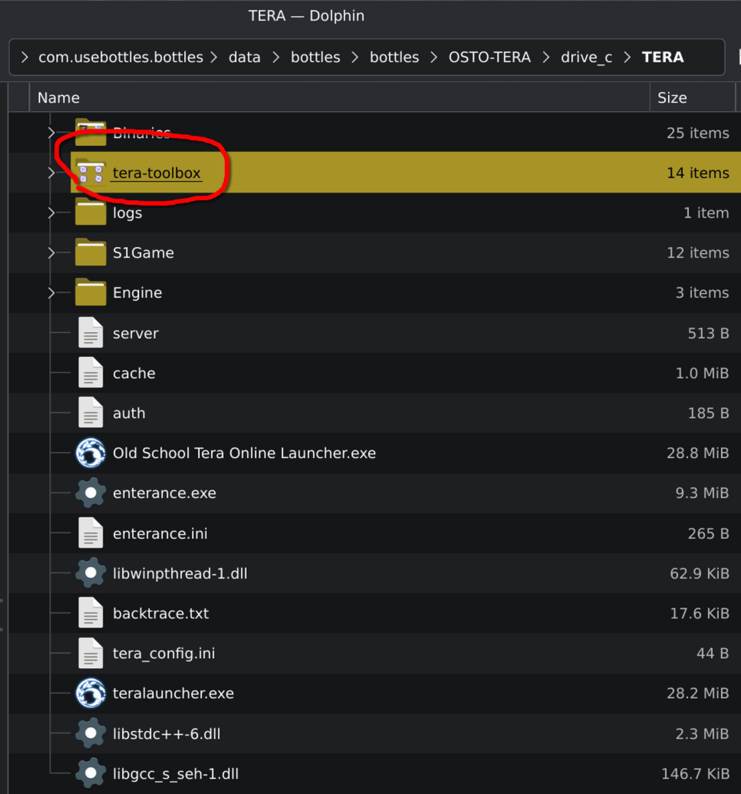Select the libwinpthread-1.dll gear icon
Viewport: 741px width, 794px height.
(x=91, y=573)
